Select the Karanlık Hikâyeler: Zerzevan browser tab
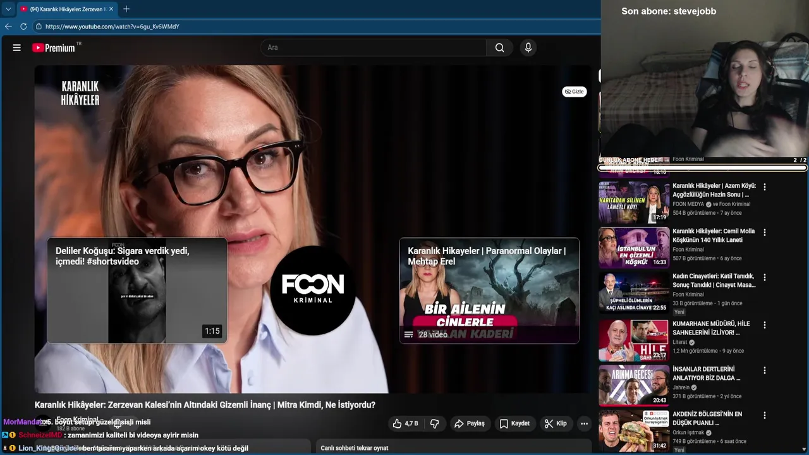Viewport: 809px width, 455px height. coord(67,9)
